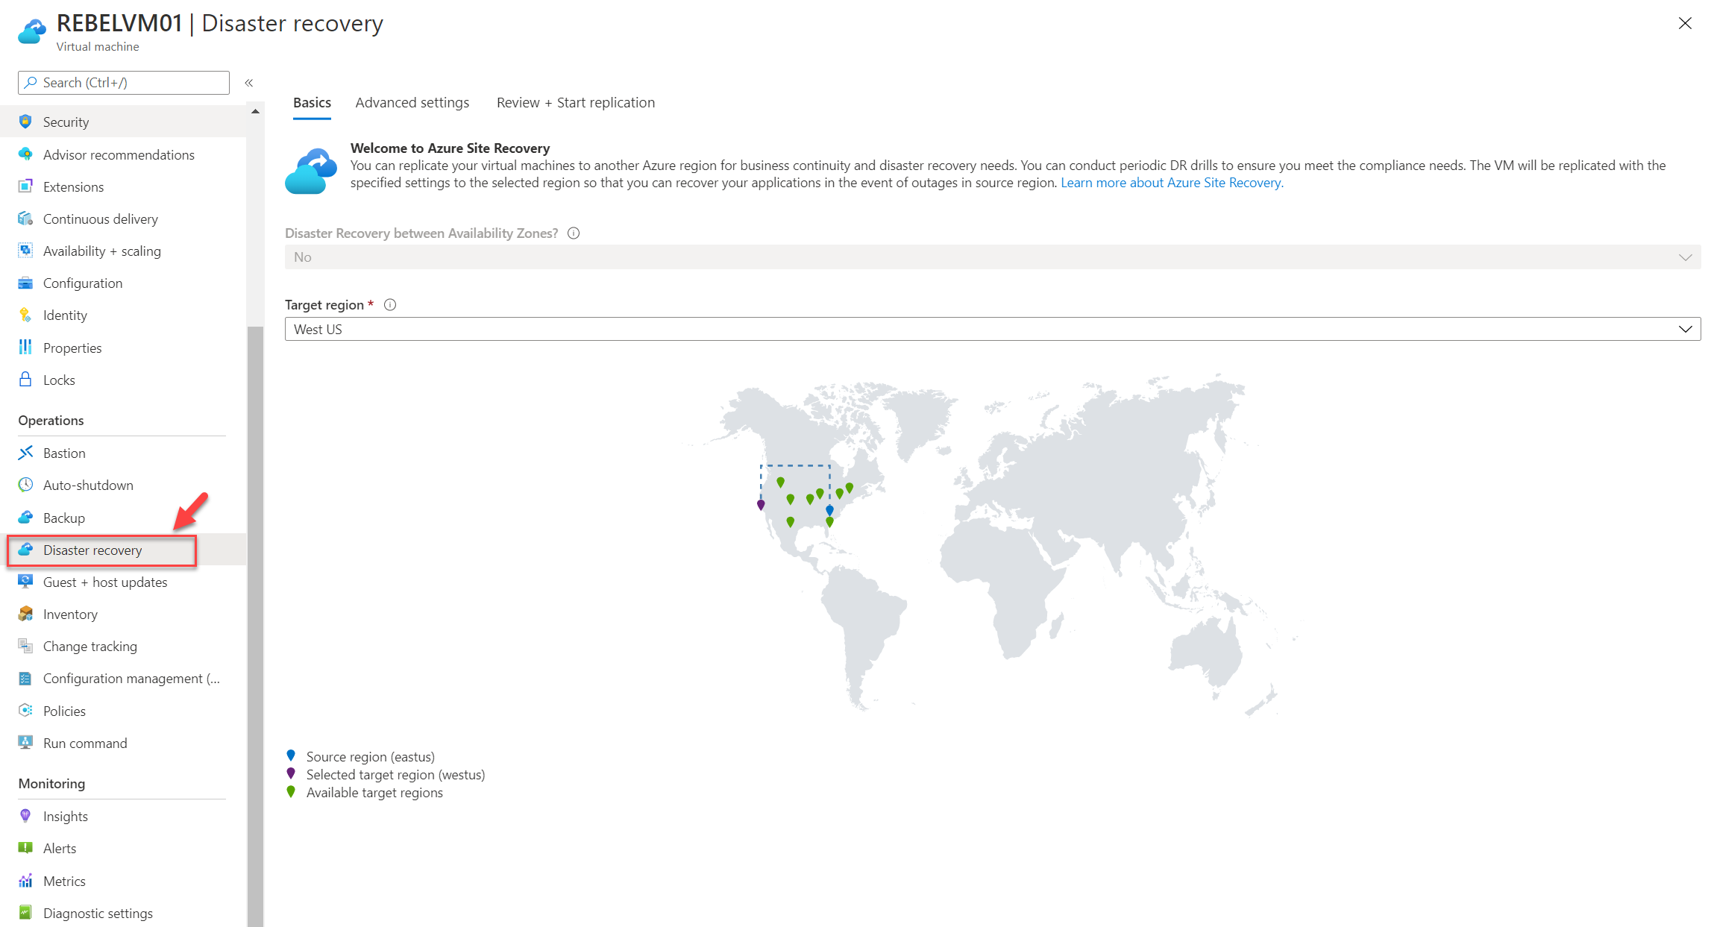This screenshot has width=1711, height=927.
Task: Click in the Search (Ctrl+/) field
Action: [x=124, y=83]
